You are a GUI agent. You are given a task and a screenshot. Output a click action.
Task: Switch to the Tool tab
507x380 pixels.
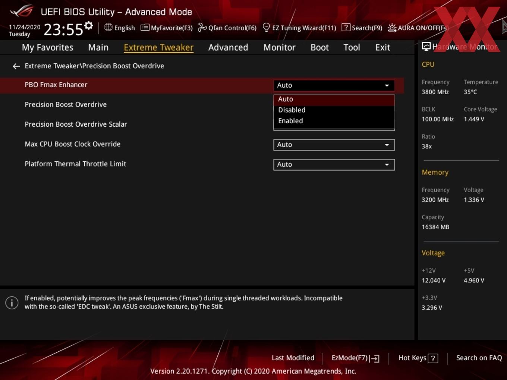click(352, 47)
